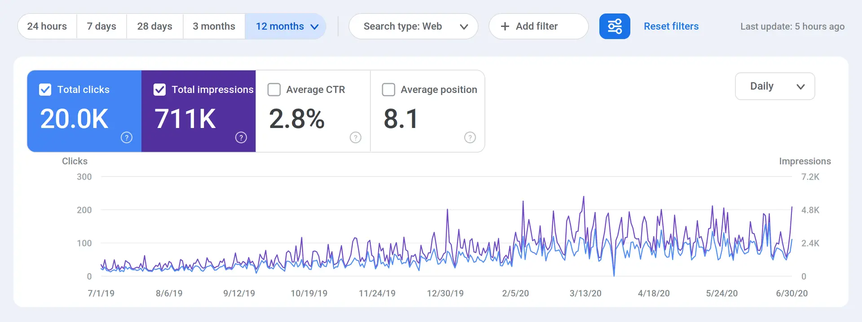The image size is (862, 322).
Task: Uncheck the Total clicks checkbox
Action: 45,90
